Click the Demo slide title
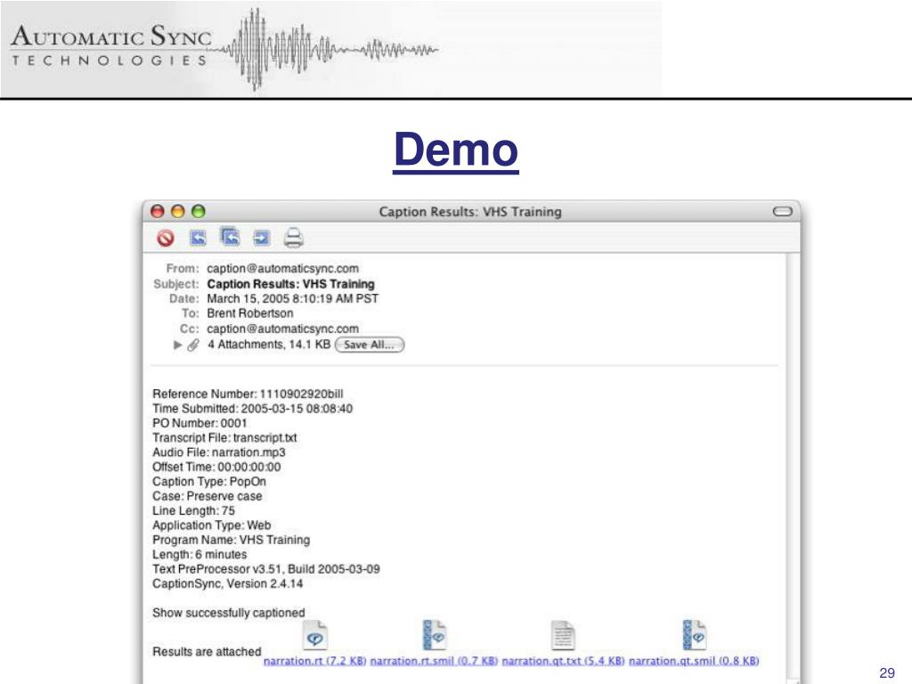Viewport: 912px width, 684px height. 456,151
